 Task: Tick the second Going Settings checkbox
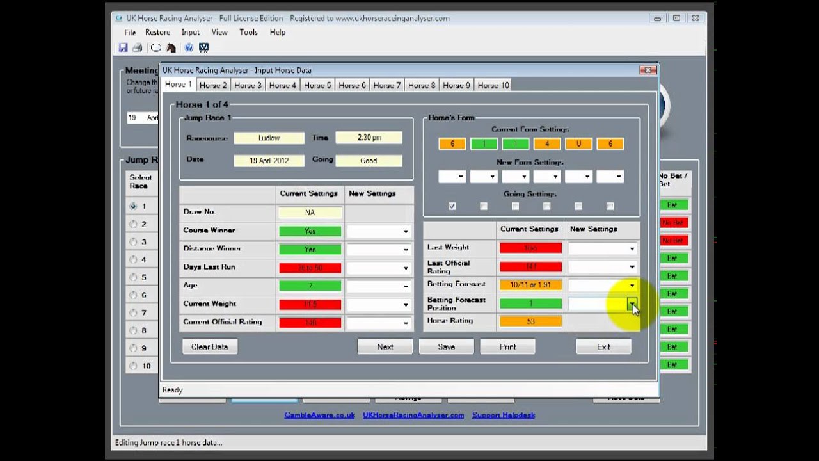(x=484, y=206)
